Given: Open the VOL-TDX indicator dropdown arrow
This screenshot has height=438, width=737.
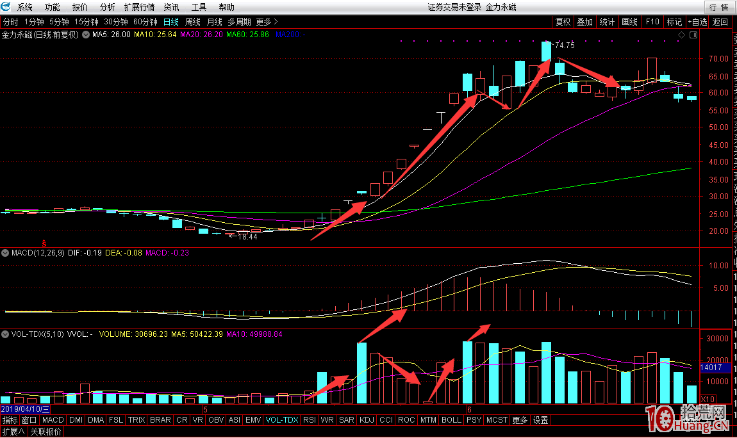Looking at the screenshot, I should [5, 334].
